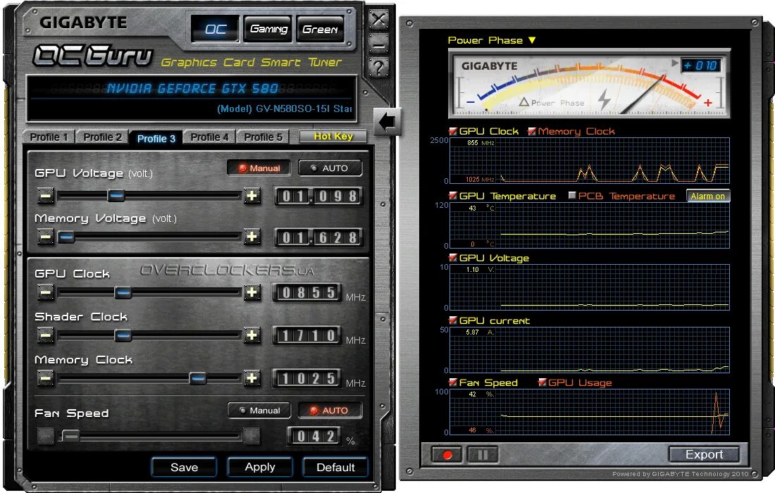Toggle the Fan Speed graph checkbox

pos(452,382)
